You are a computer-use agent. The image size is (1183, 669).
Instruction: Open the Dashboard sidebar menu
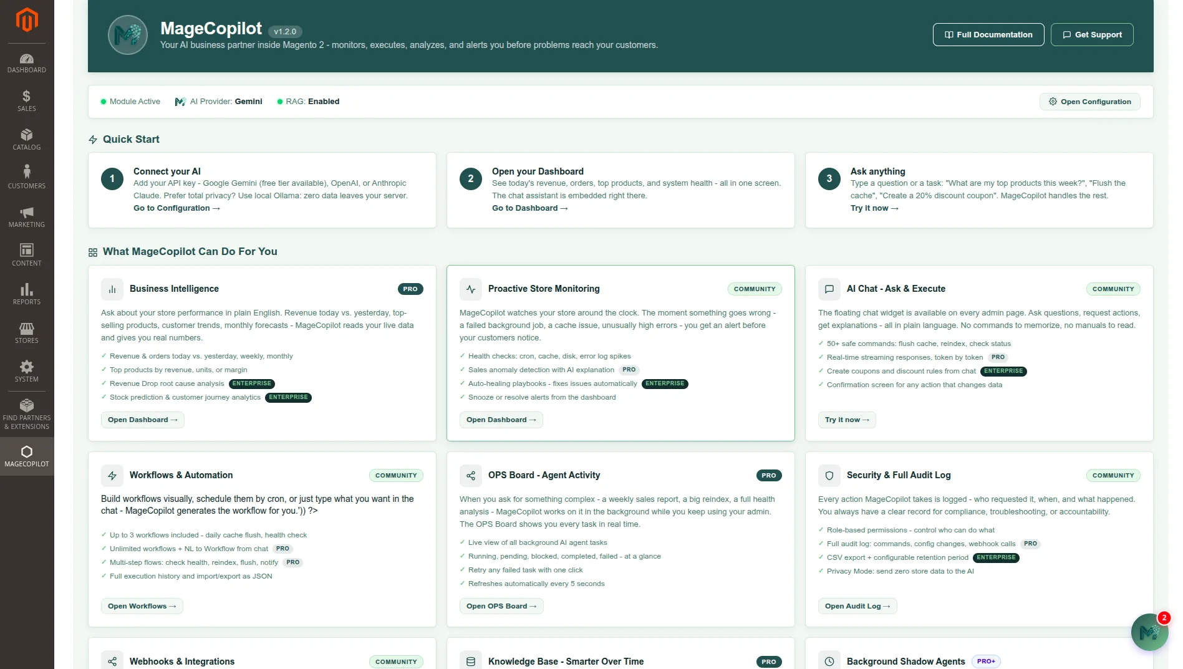(27, 63)
